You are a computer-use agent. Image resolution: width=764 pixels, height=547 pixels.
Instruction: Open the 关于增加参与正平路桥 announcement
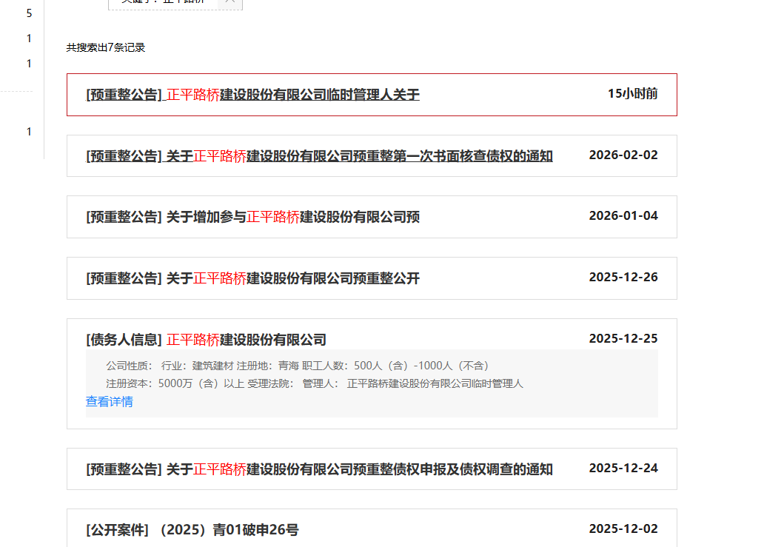(252, 217)
